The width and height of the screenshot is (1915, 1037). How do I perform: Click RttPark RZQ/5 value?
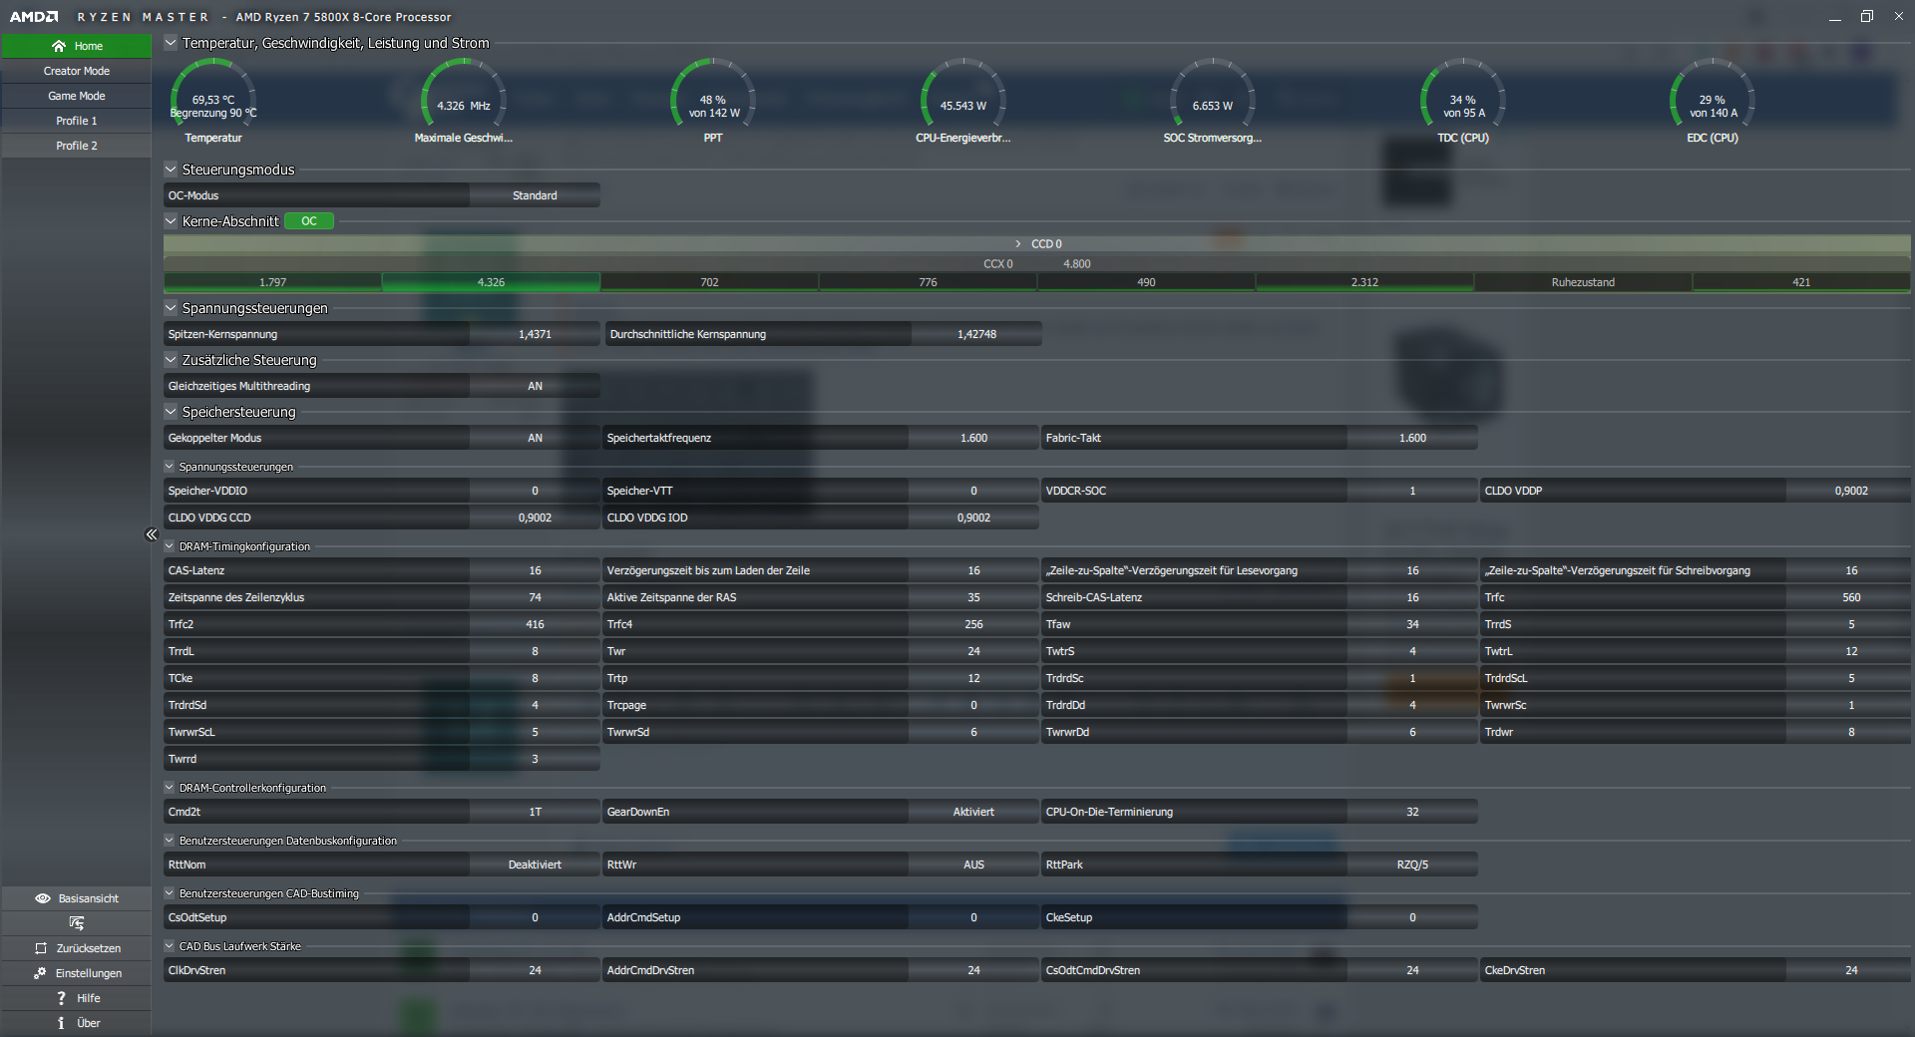[x=1412, y=864]
